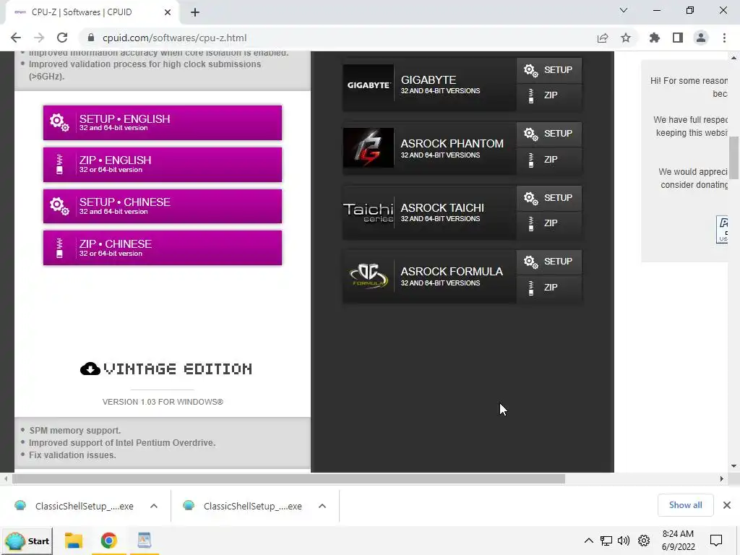Screen dimensions: 740x555
Task: Click scroll-right arrow on horizontal scrollbar
Action: 722,479
